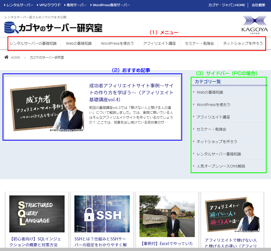Open the SQL article thumbnail image

37,214
